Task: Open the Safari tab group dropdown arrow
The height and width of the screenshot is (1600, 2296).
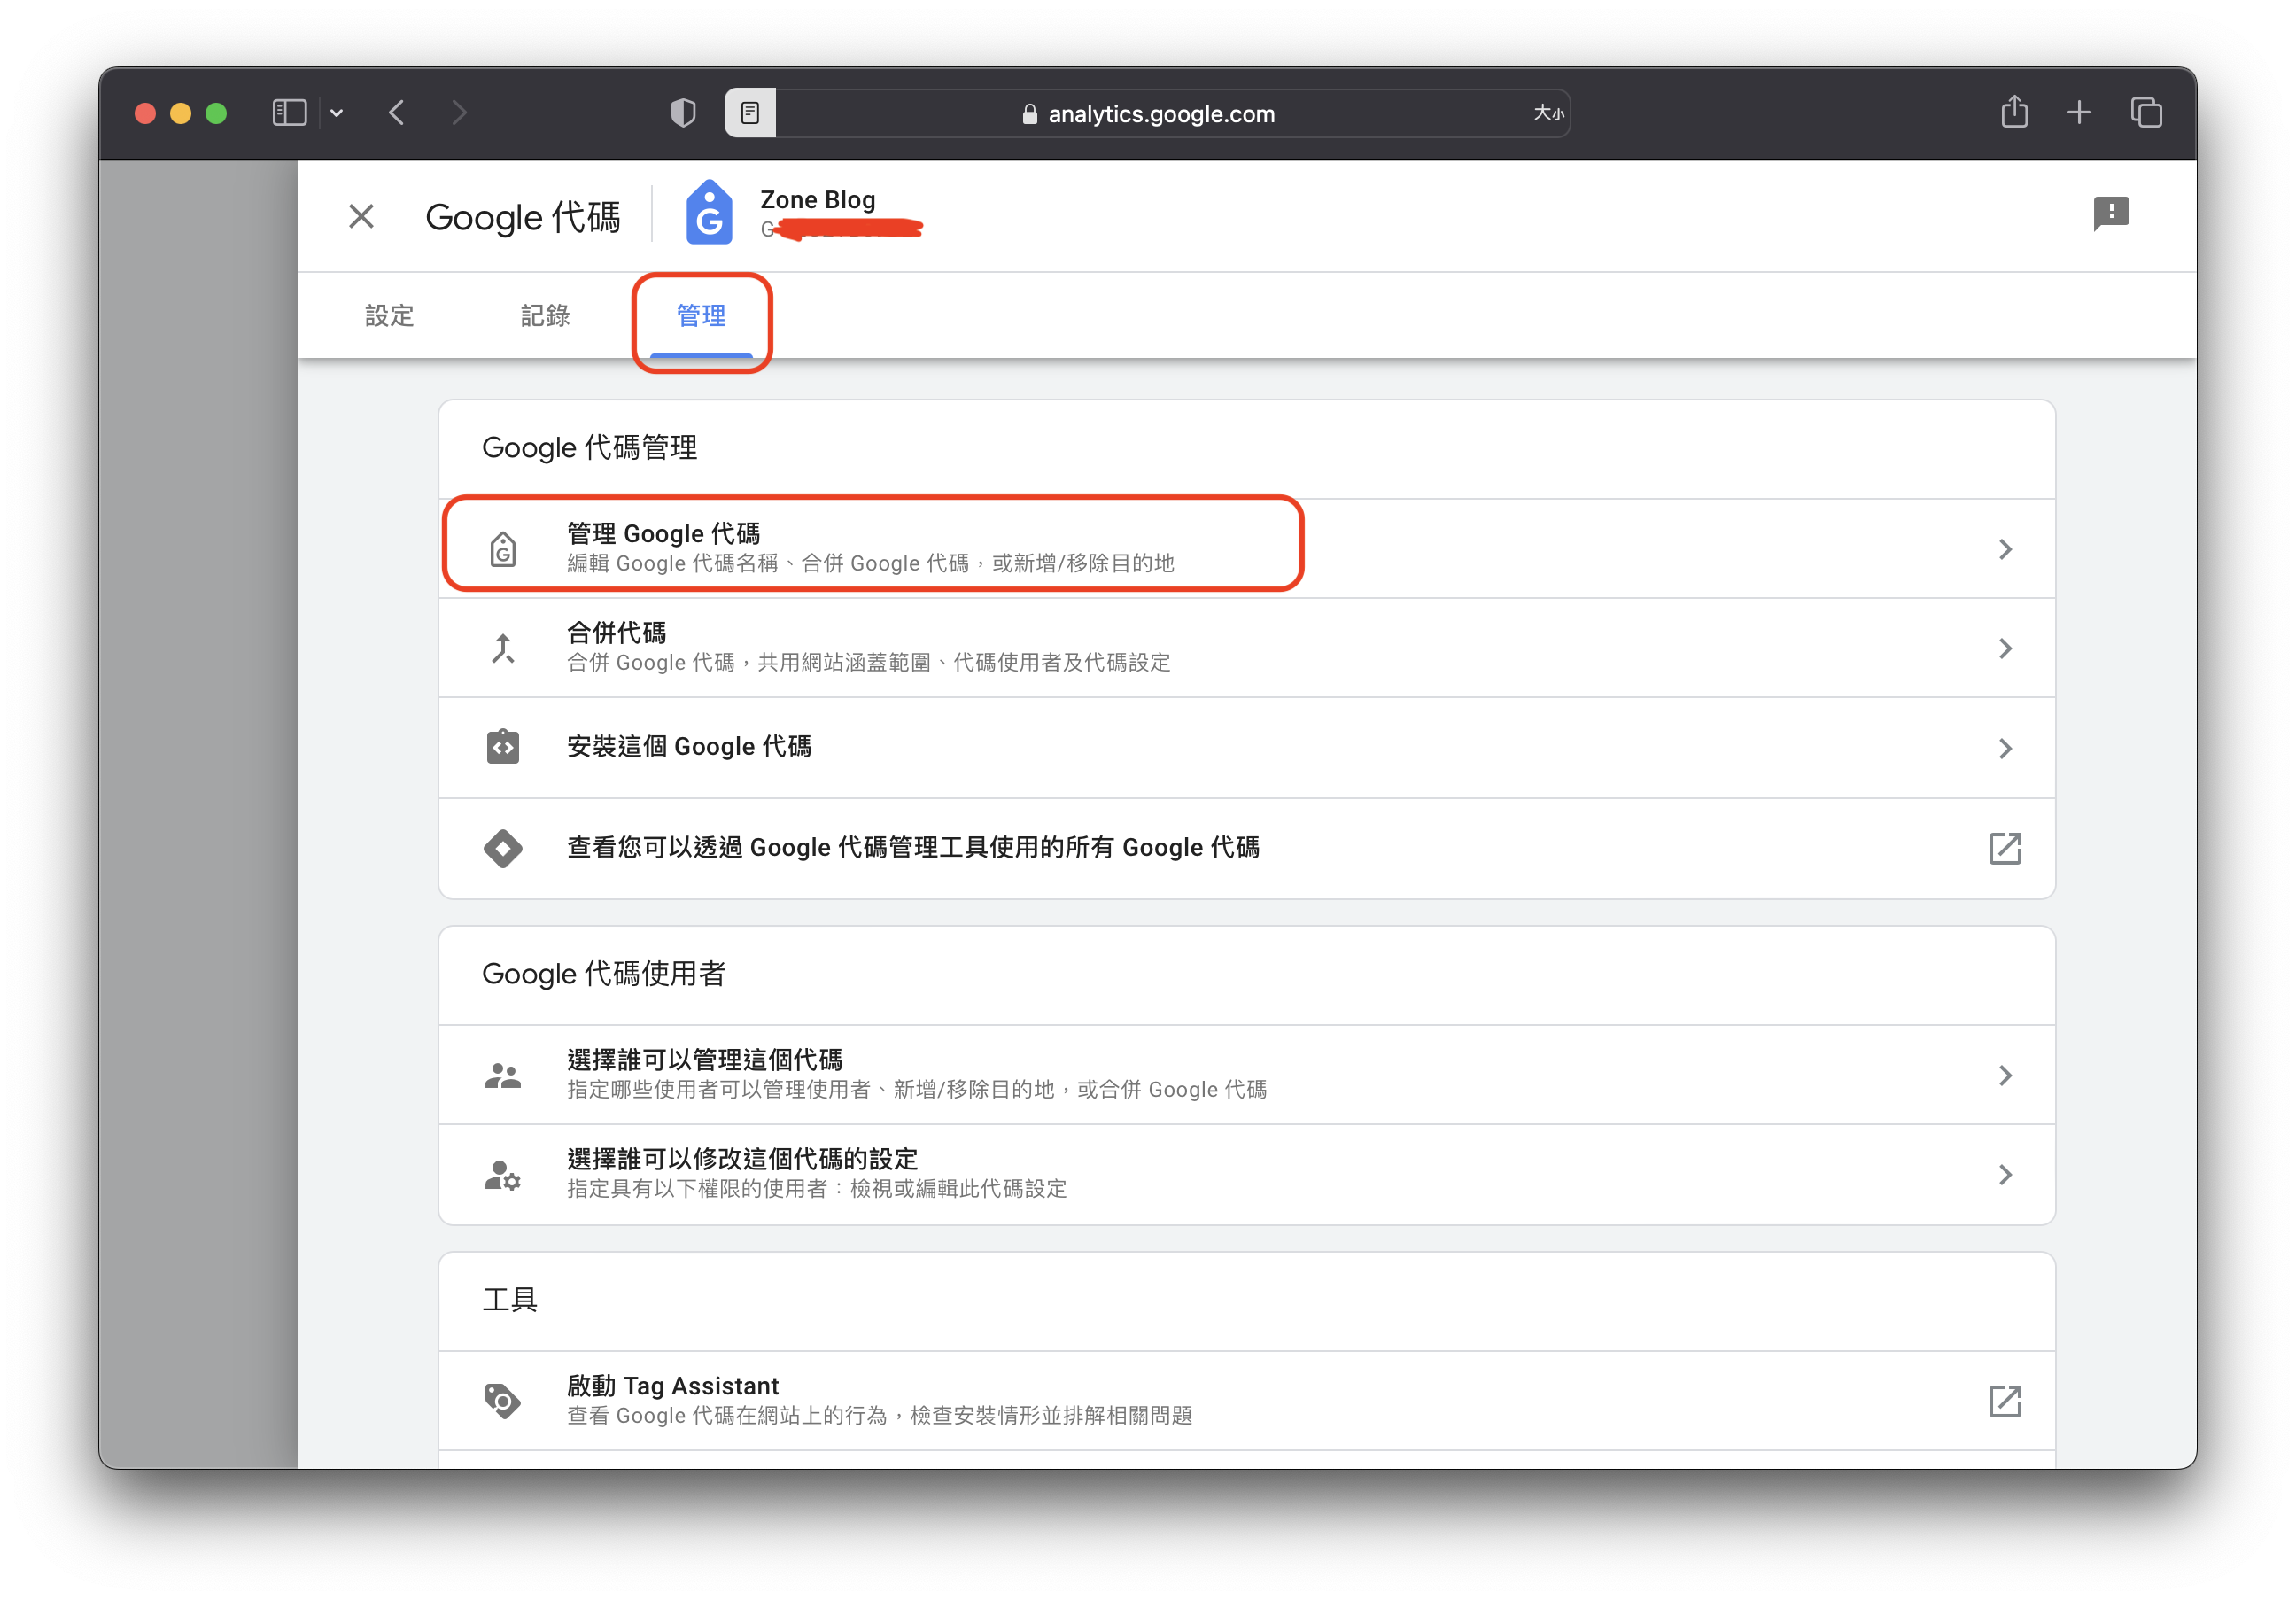Action: click(x=337, y=113)
